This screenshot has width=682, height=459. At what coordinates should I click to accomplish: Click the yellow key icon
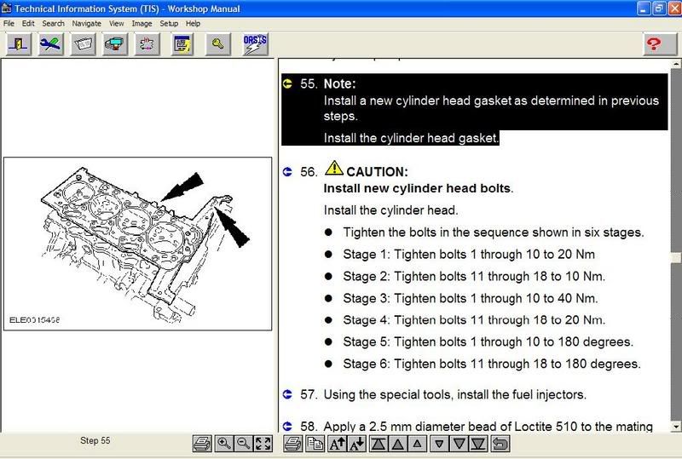click(218, 44)
